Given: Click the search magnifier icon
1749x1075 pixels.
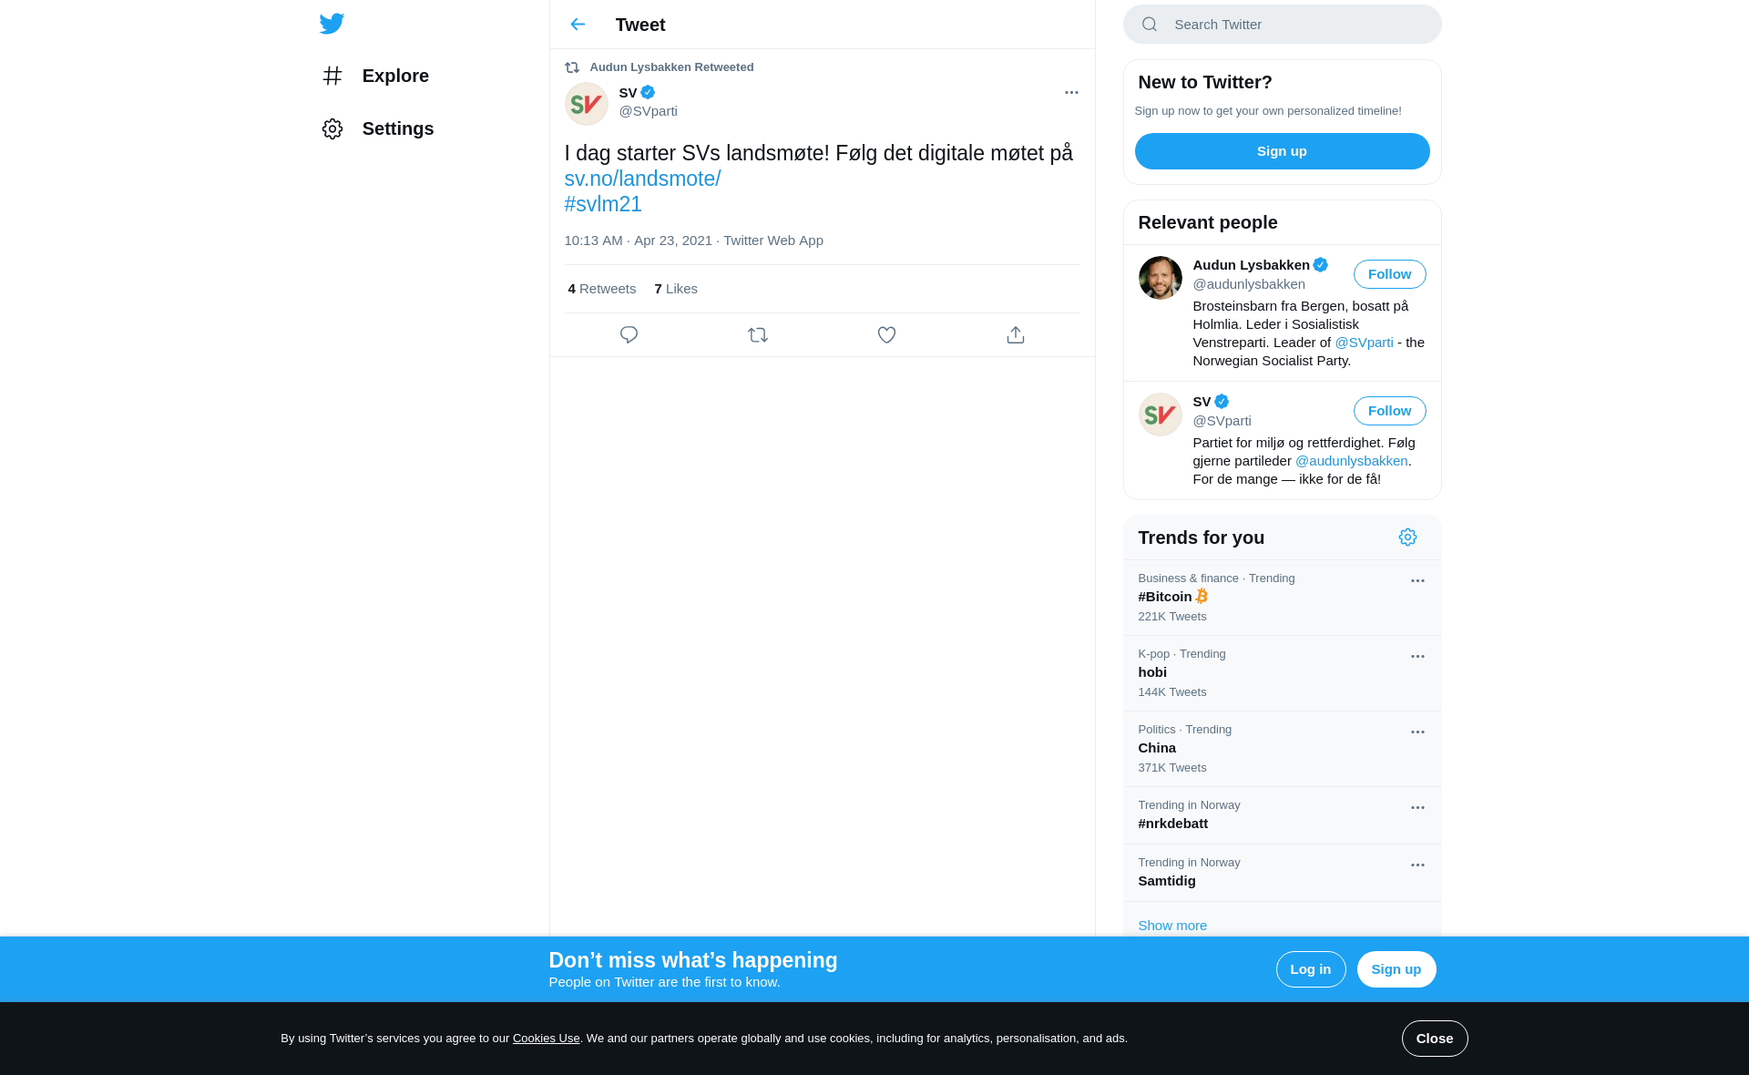Looking at the screenshot, I should 1150,25.
